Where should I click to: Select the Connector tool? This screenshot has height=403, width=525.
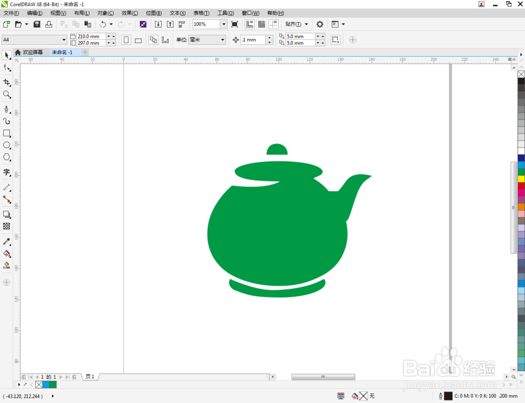point(7,199)
